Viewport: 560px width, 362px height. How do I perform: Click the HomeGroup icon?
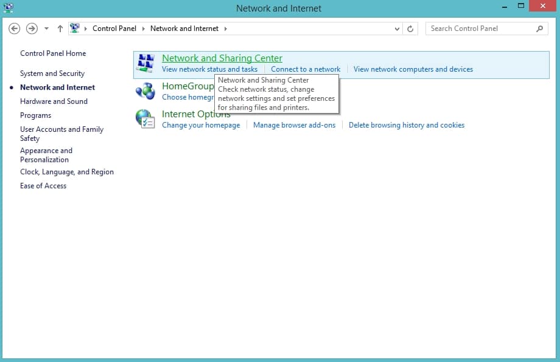[x=145, y=91]
